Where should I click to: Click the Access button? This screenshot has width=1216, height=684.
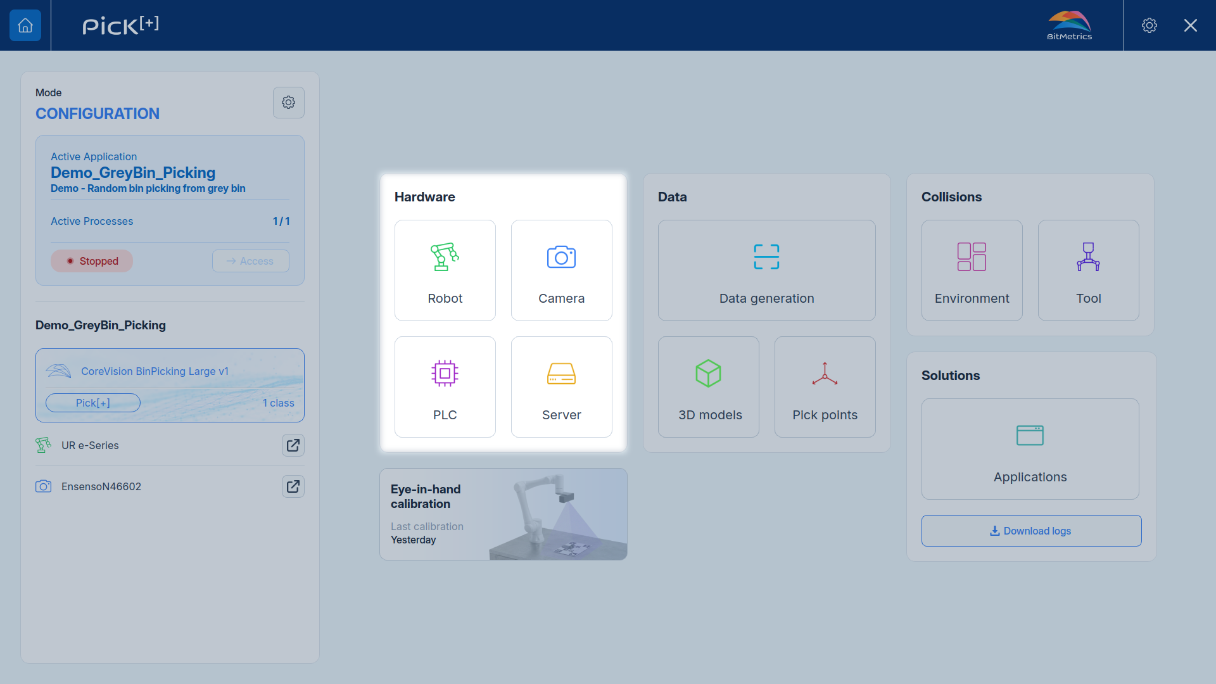pyautogui.click(x=251, y=261)
